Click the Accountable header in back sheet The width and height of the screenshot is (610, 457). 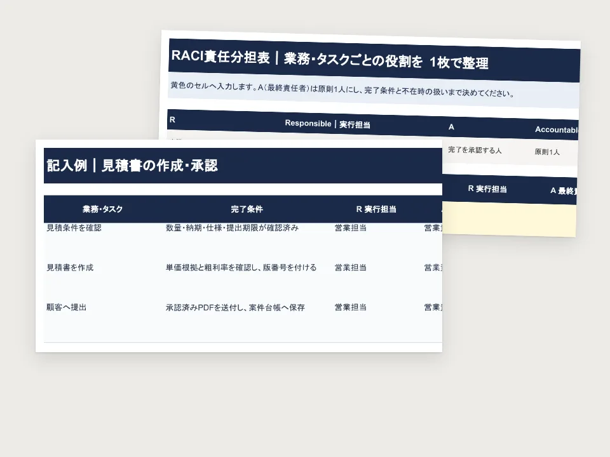tap(557, 129)
